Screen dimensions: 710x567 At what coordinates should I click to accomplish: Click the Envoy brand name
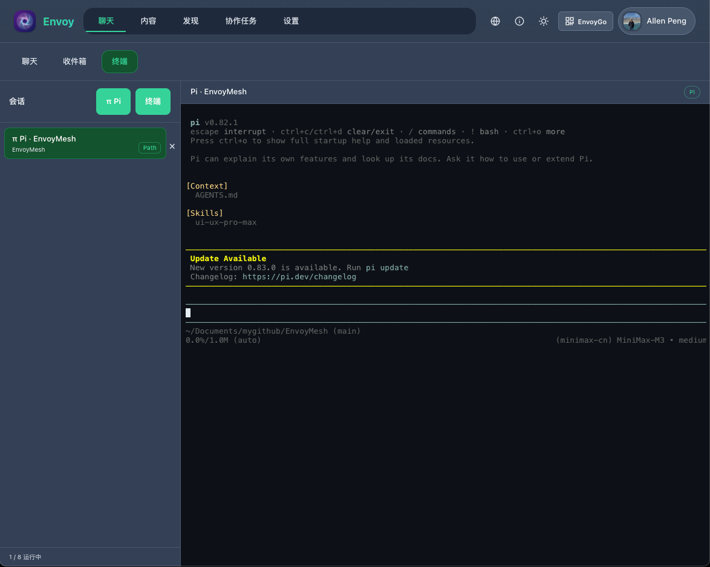(x=59, y=21)
